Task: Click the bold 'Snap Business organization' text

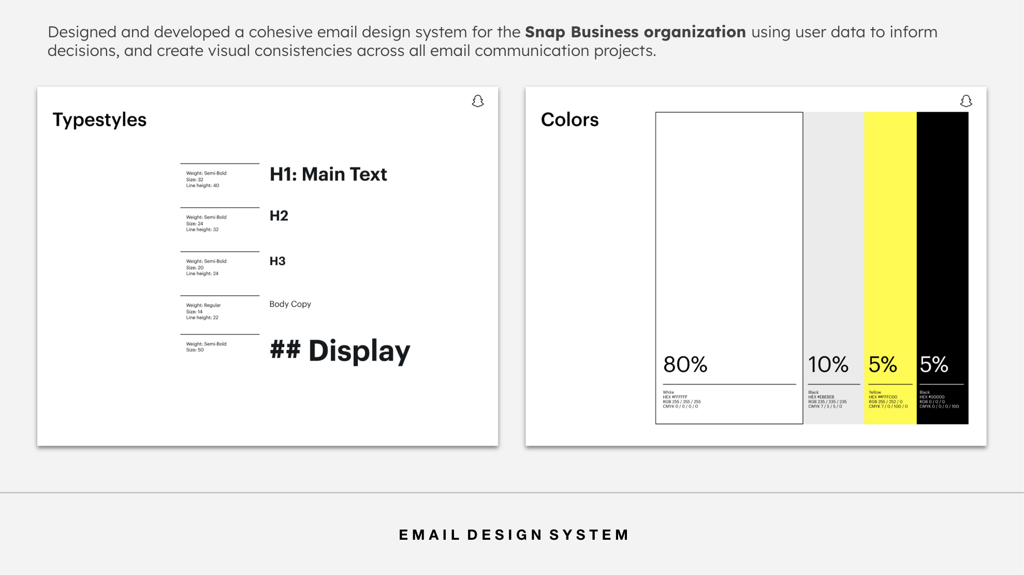Action: [635, 32]
